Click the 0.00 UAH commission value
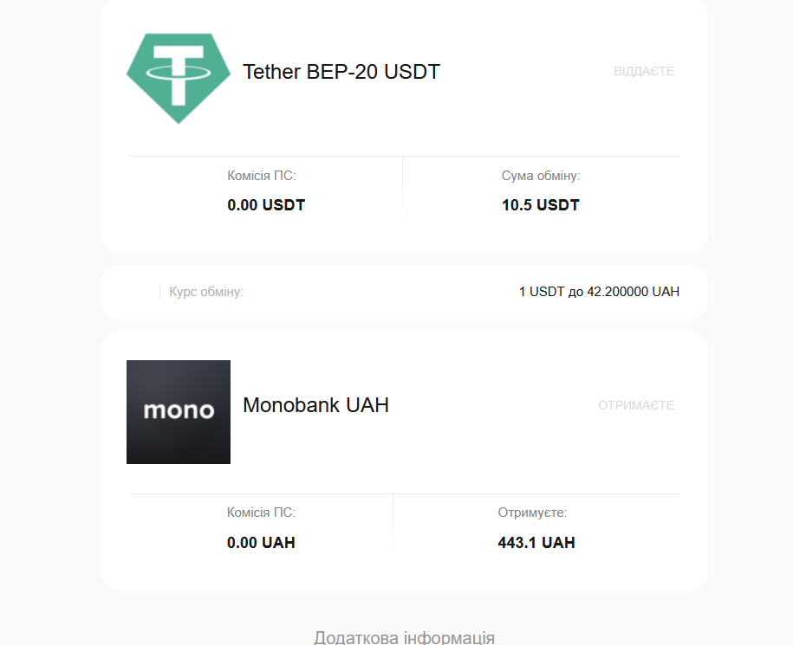The image size is (793, 645). [x=261, y=543]
